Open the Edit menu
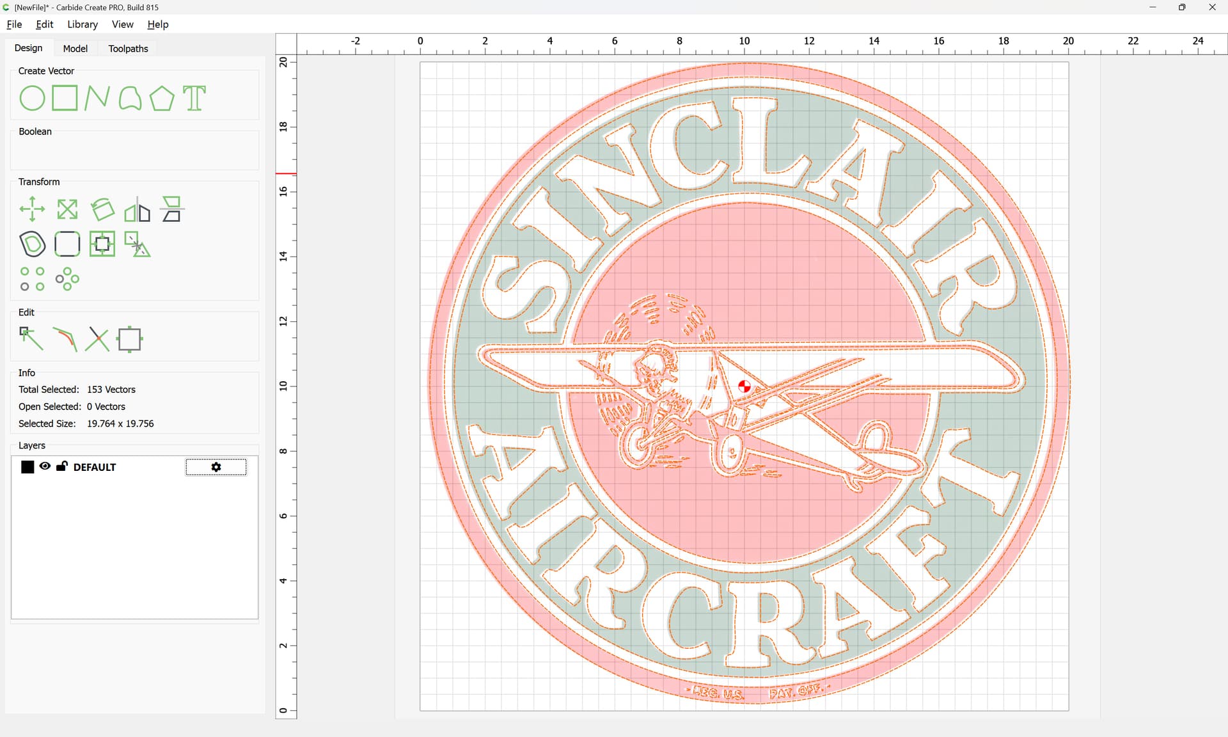Viewport: 1228px width, 737px height. (x=45, y=24)
